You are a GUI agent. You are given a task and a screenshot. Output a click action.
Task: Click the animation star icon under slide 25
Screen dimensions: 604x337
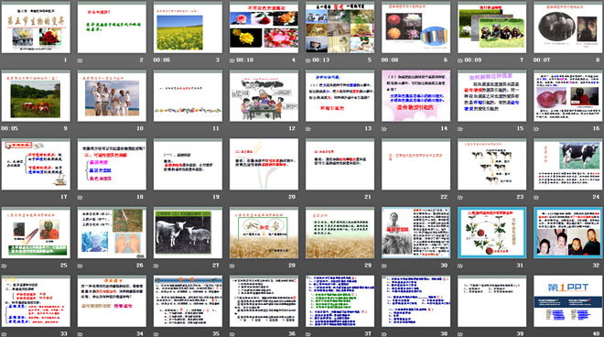pyautogui.click(x=5, y=266)
